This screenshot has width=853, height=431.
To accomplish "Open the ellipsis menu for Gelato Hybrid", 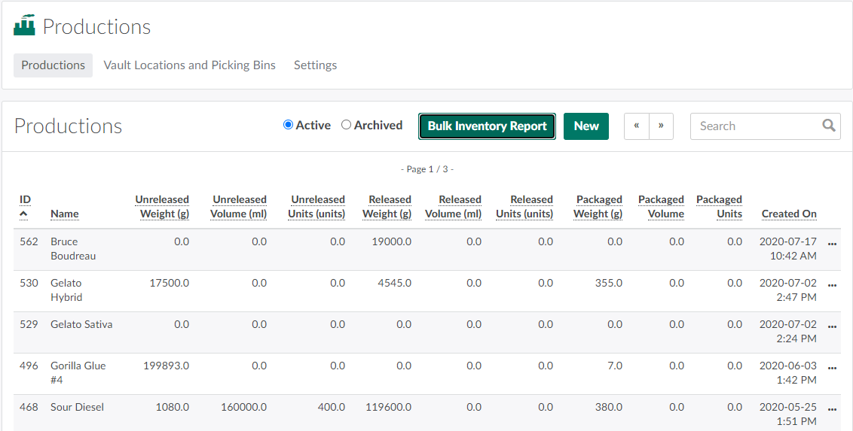I will 832,285.
